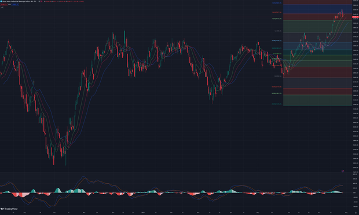Click the purple icon above the MACD pane
The width and height of the screenshot is (359, 215).
[x=343, y=171]
